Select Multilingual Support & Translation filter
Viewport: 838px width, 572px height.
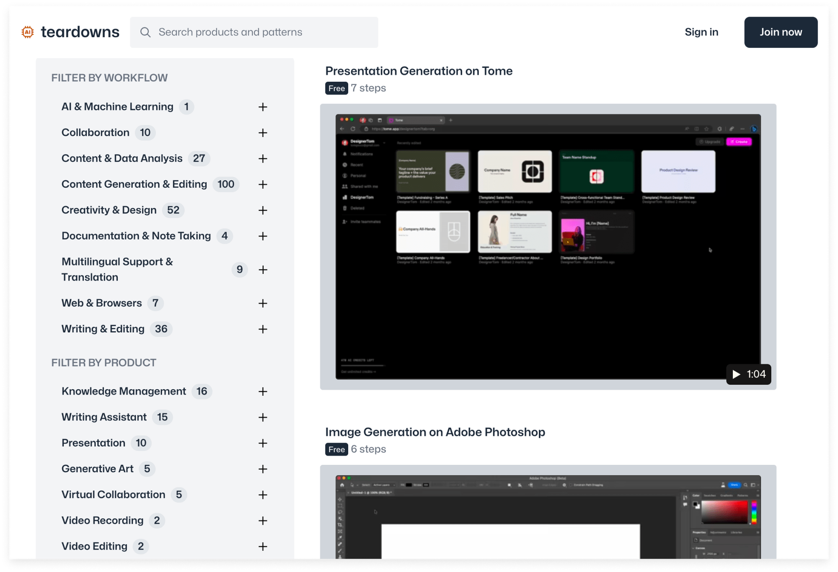point(117,269)
